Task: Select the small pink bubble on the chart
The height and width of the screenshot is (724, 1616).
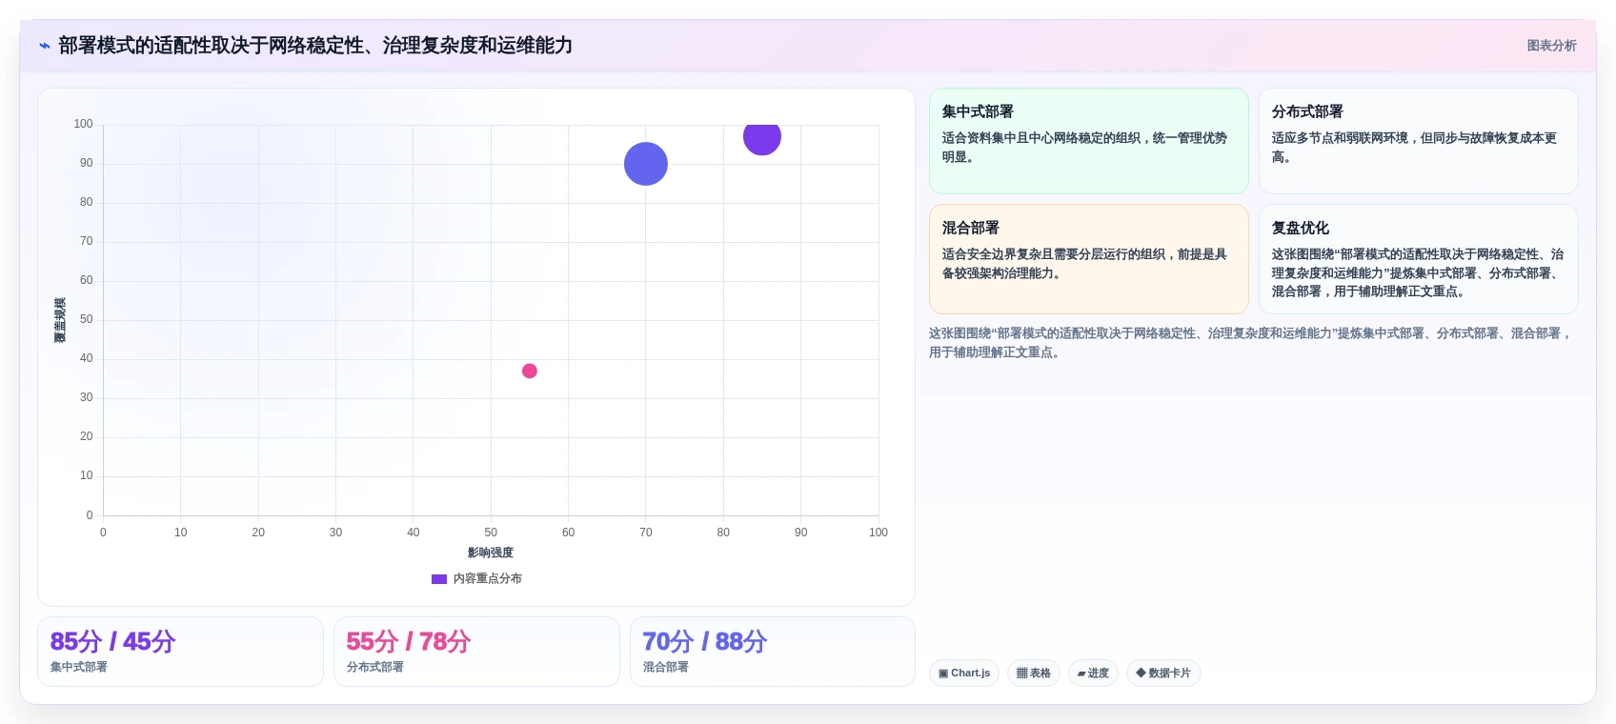Action: (x=530, y=371)
